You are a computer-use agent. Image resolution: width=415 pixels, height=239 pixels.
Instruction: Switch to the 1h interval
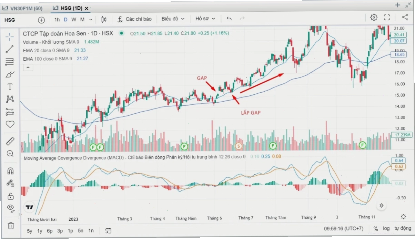[57, 19]
